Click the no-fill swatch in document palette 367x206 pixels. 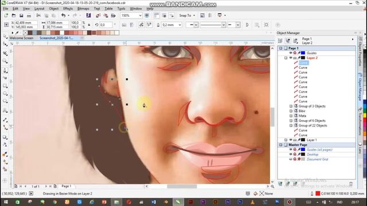tap(25, 33)
